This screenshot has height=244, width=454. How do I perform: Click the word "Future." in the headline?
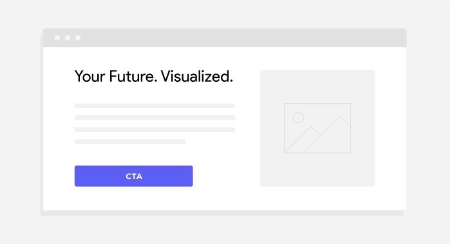coord(133,77)
